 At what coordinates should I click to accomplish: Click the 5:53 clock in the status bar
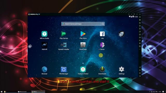point(136,17)
